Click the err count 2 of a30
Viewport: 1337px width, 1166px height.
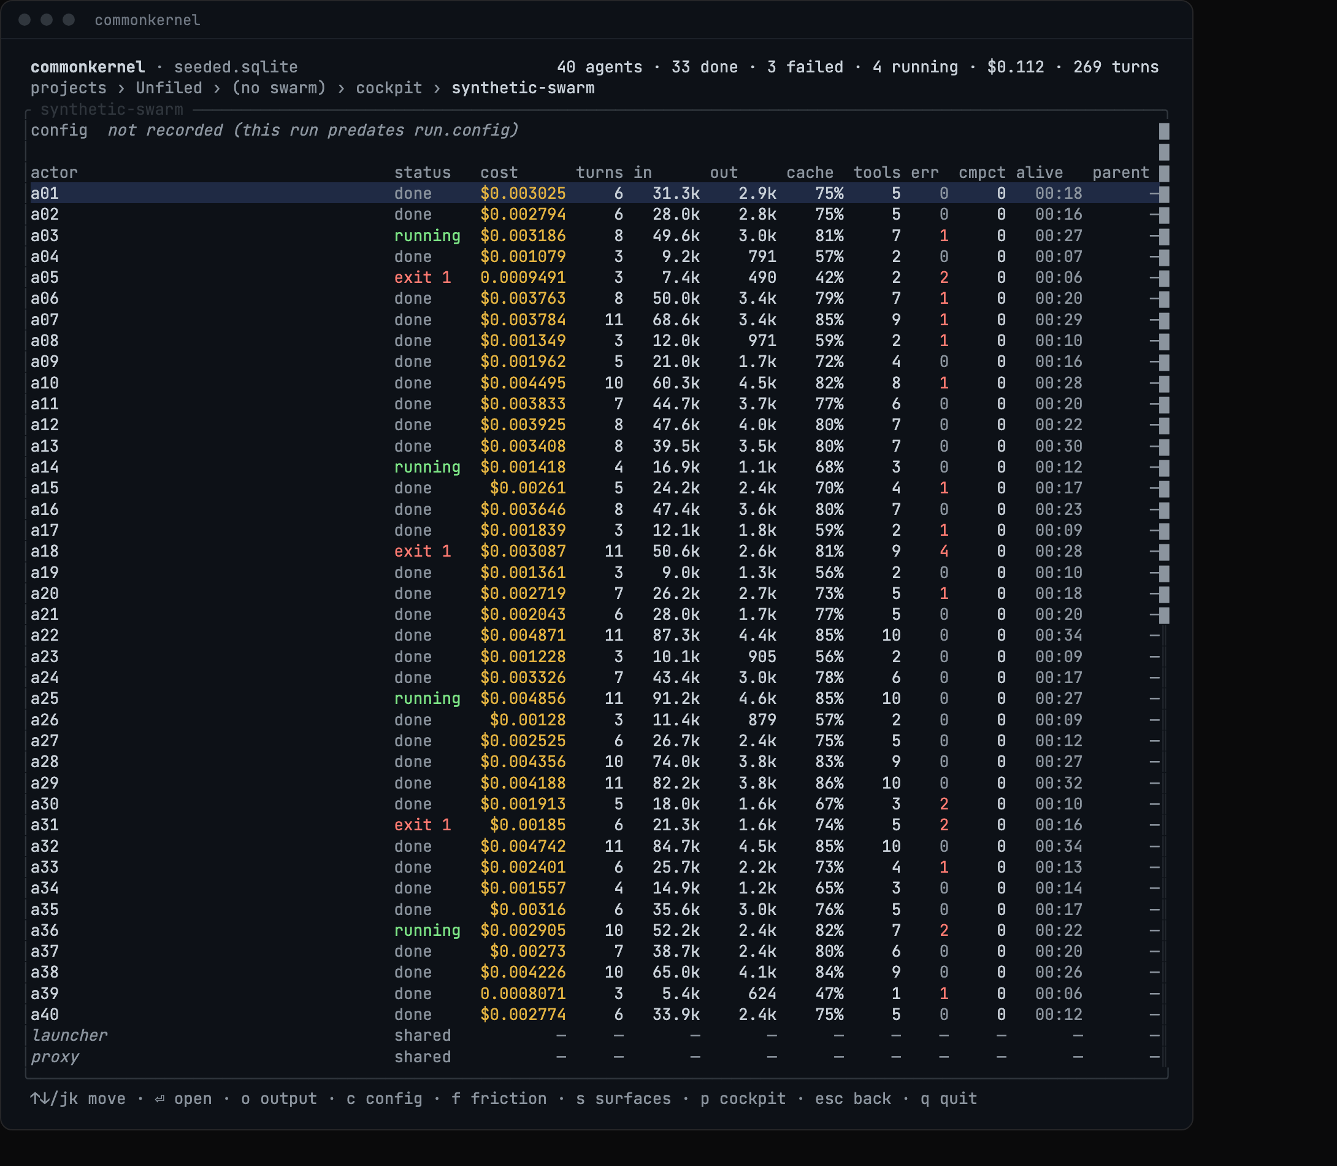[x=944, y=803]
